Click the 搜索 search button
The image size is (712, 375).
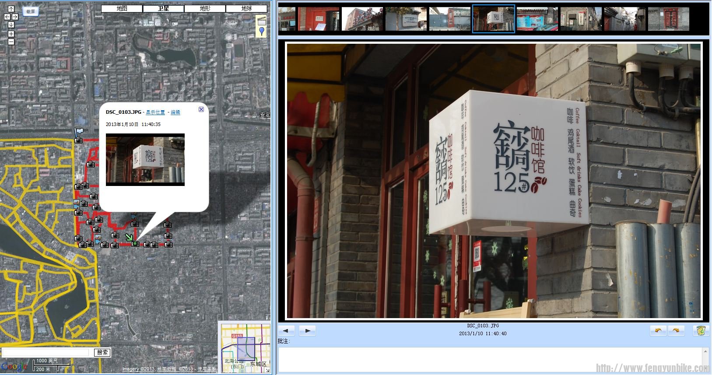[x=102, y=353]
